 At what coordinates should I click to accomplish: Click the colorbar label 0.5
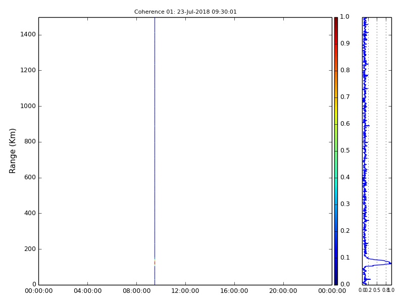click(345, 150)
